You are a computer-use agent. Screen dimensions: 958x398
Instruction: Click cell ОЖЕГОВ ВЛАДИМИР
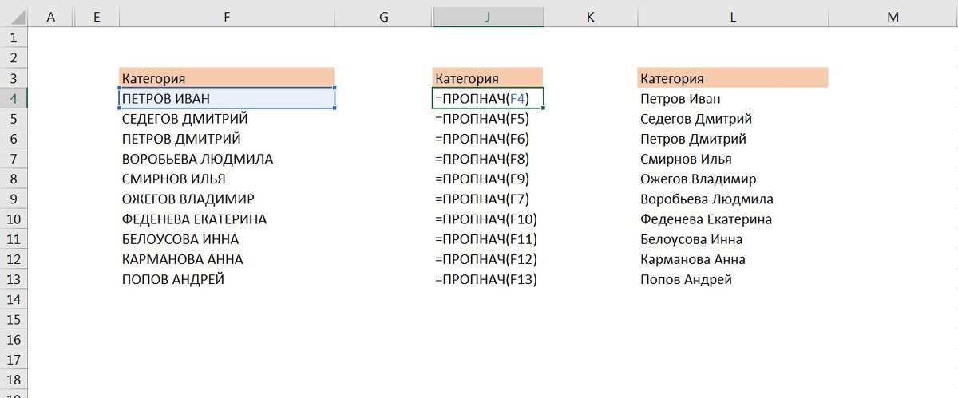point(227,199)
